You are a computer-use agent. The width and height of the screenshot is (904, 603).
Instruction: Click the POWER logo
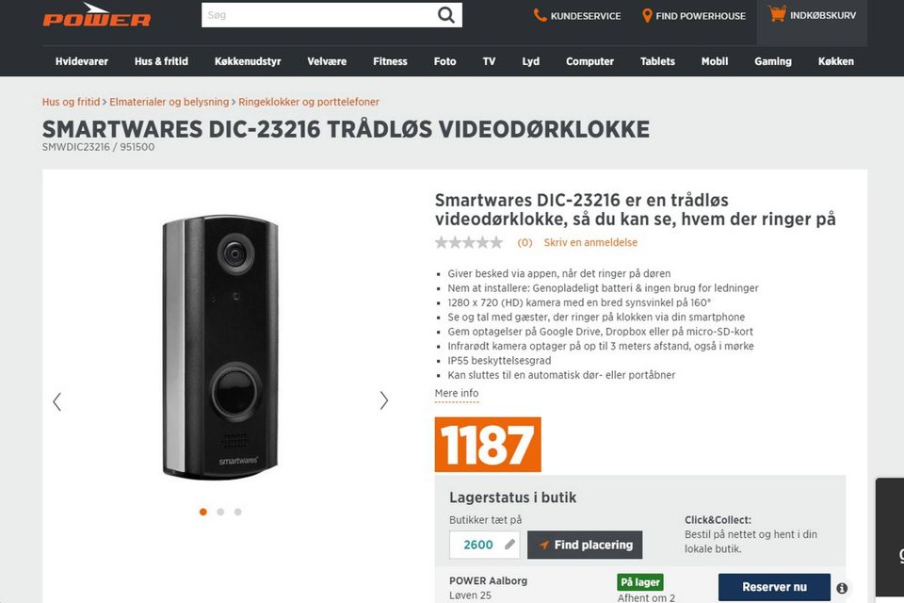pos(96,15)
